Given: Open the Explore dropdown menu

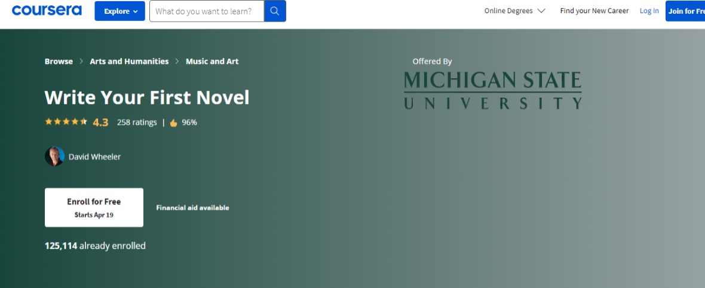Looking at the screenshot, I should 119,11.
